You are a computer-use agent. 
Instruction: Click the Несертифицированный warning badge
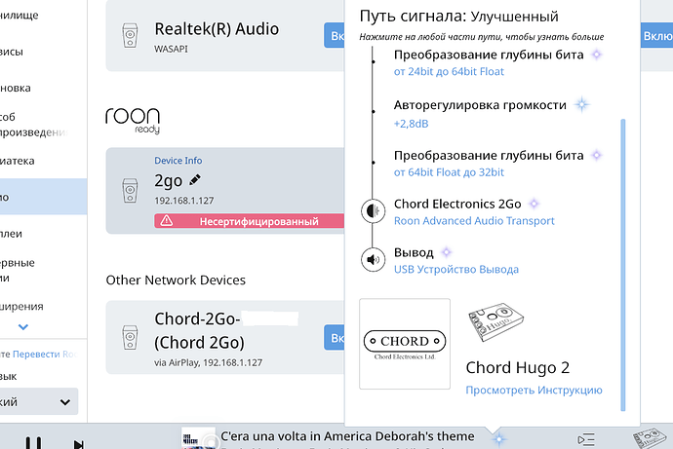point(250,221)
